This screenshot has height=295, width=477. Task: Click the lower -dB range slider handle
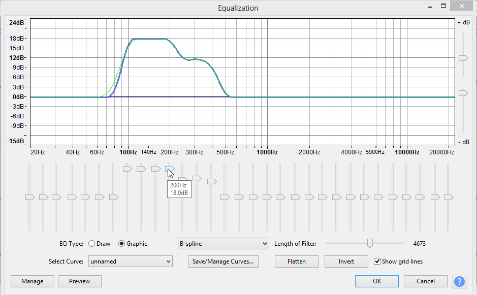tap(463, 93)
